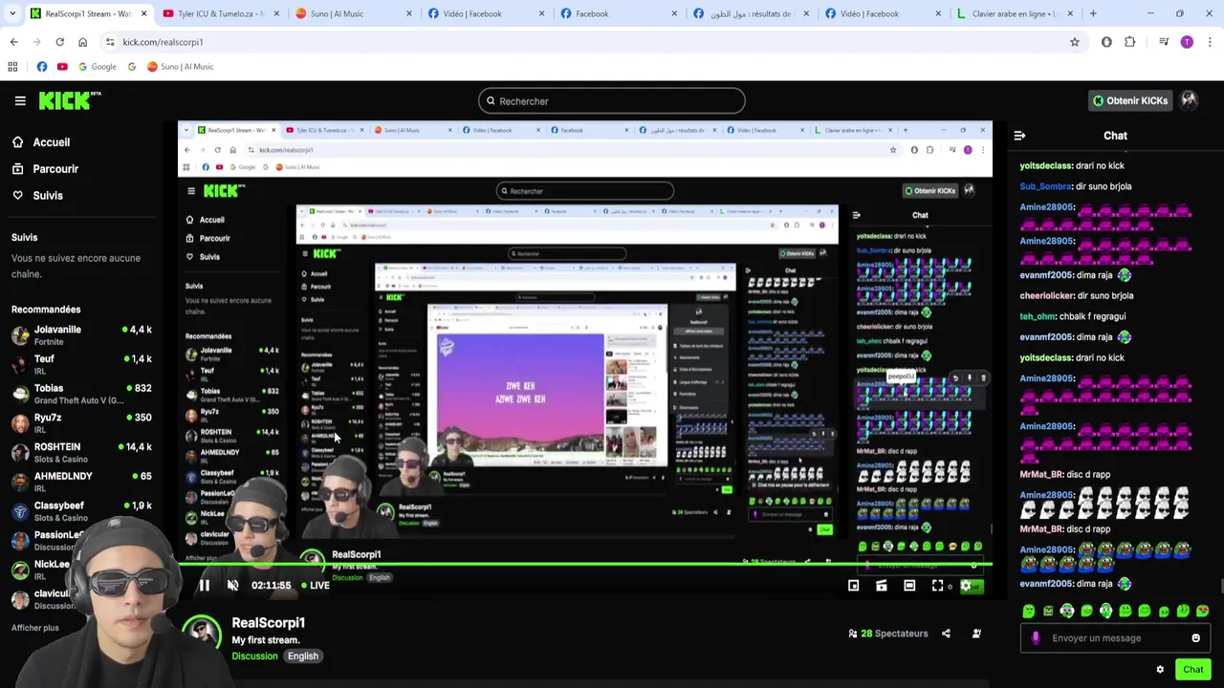This screenshot has height=688, width=1224.
Task: Open YouTube bookmark icon
Action: coord(62,67)
